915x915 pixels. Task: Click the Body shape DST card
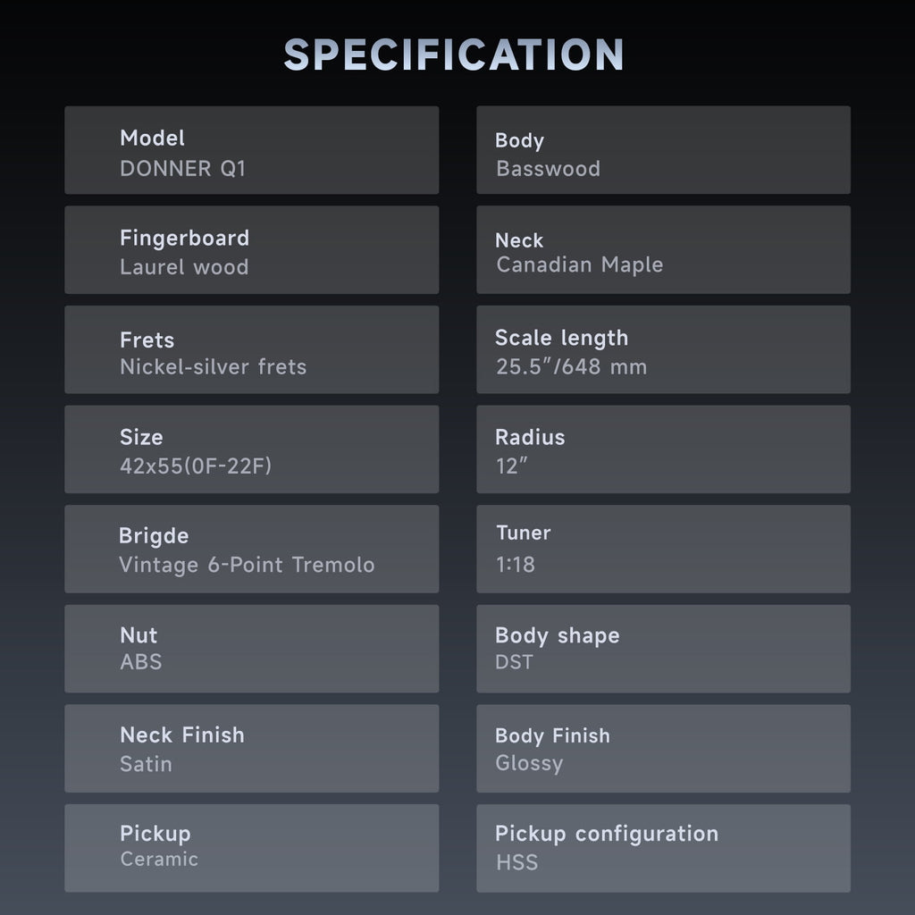664,649
